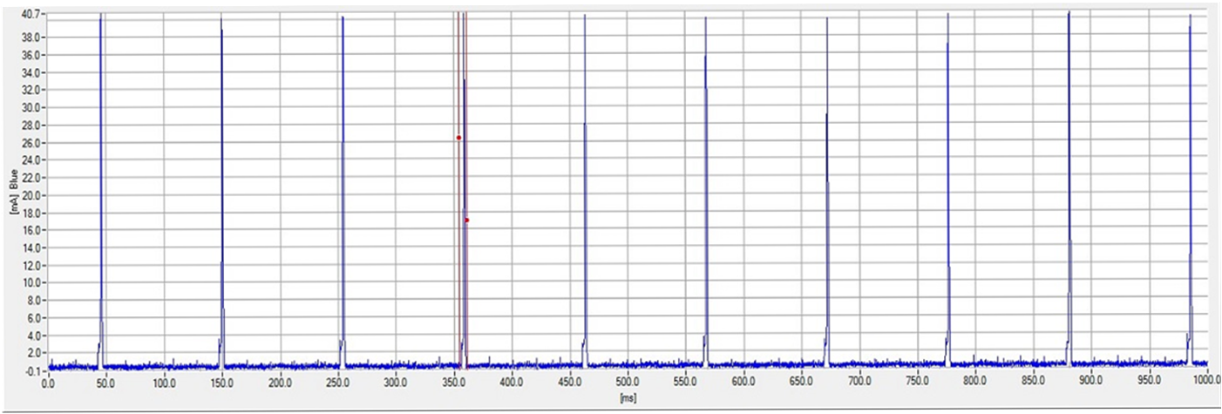Click the 500.0 x-axis tick label

628,383
